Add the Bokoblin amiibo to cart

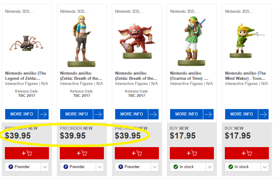click(x=137, y=153)
